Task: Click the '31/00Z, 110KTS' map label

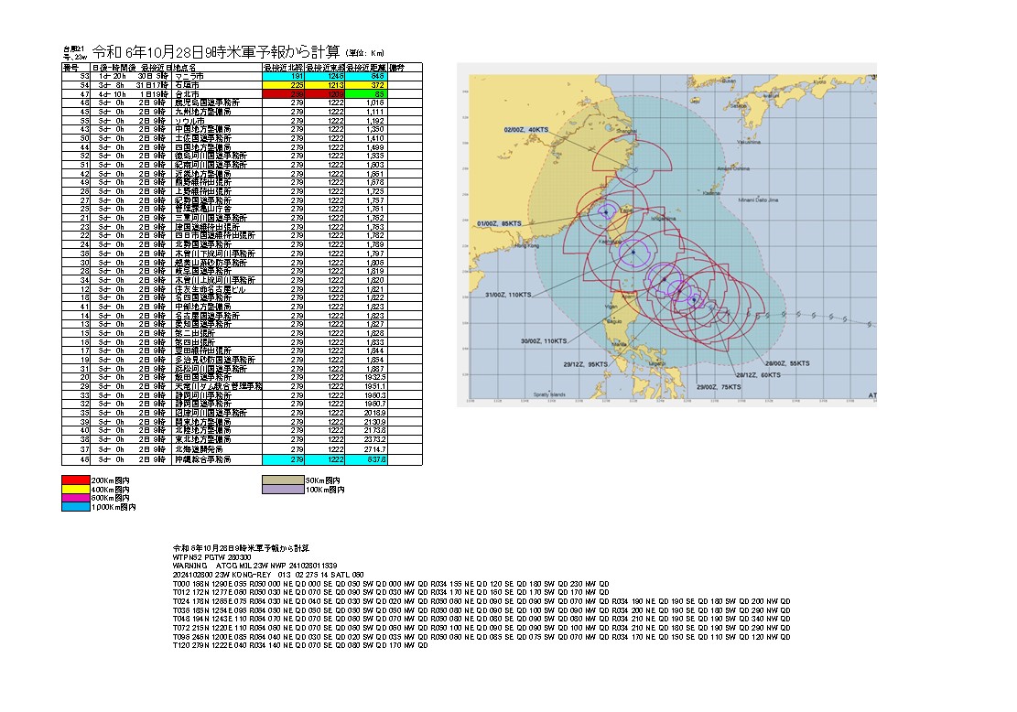Action: coord(508,295)
